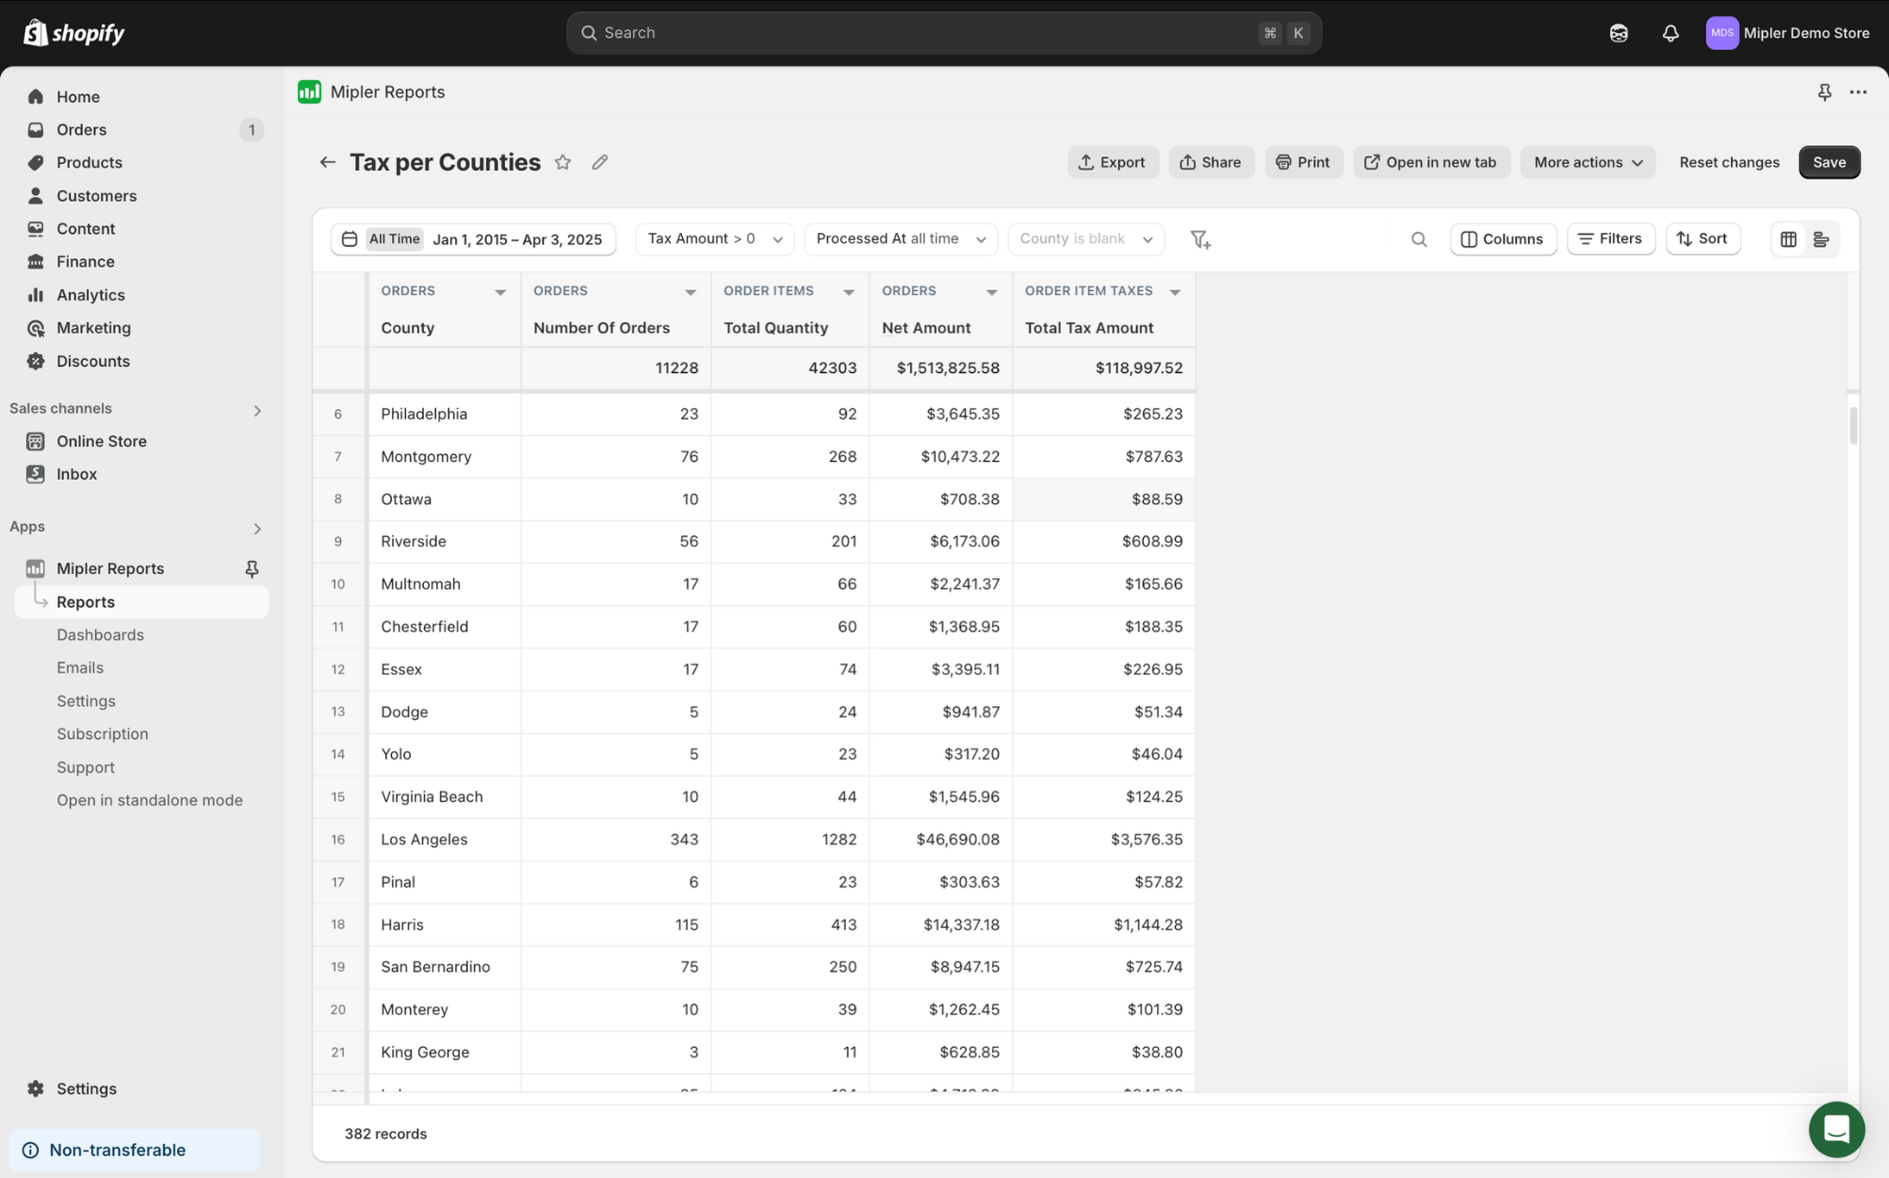Switch to chart bar view

click(1820, 239)
